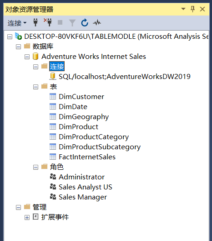Select SQL/localhost;AdventureWorksDW2019 connection
The image size is (212, 241).
tap(125, 77)
